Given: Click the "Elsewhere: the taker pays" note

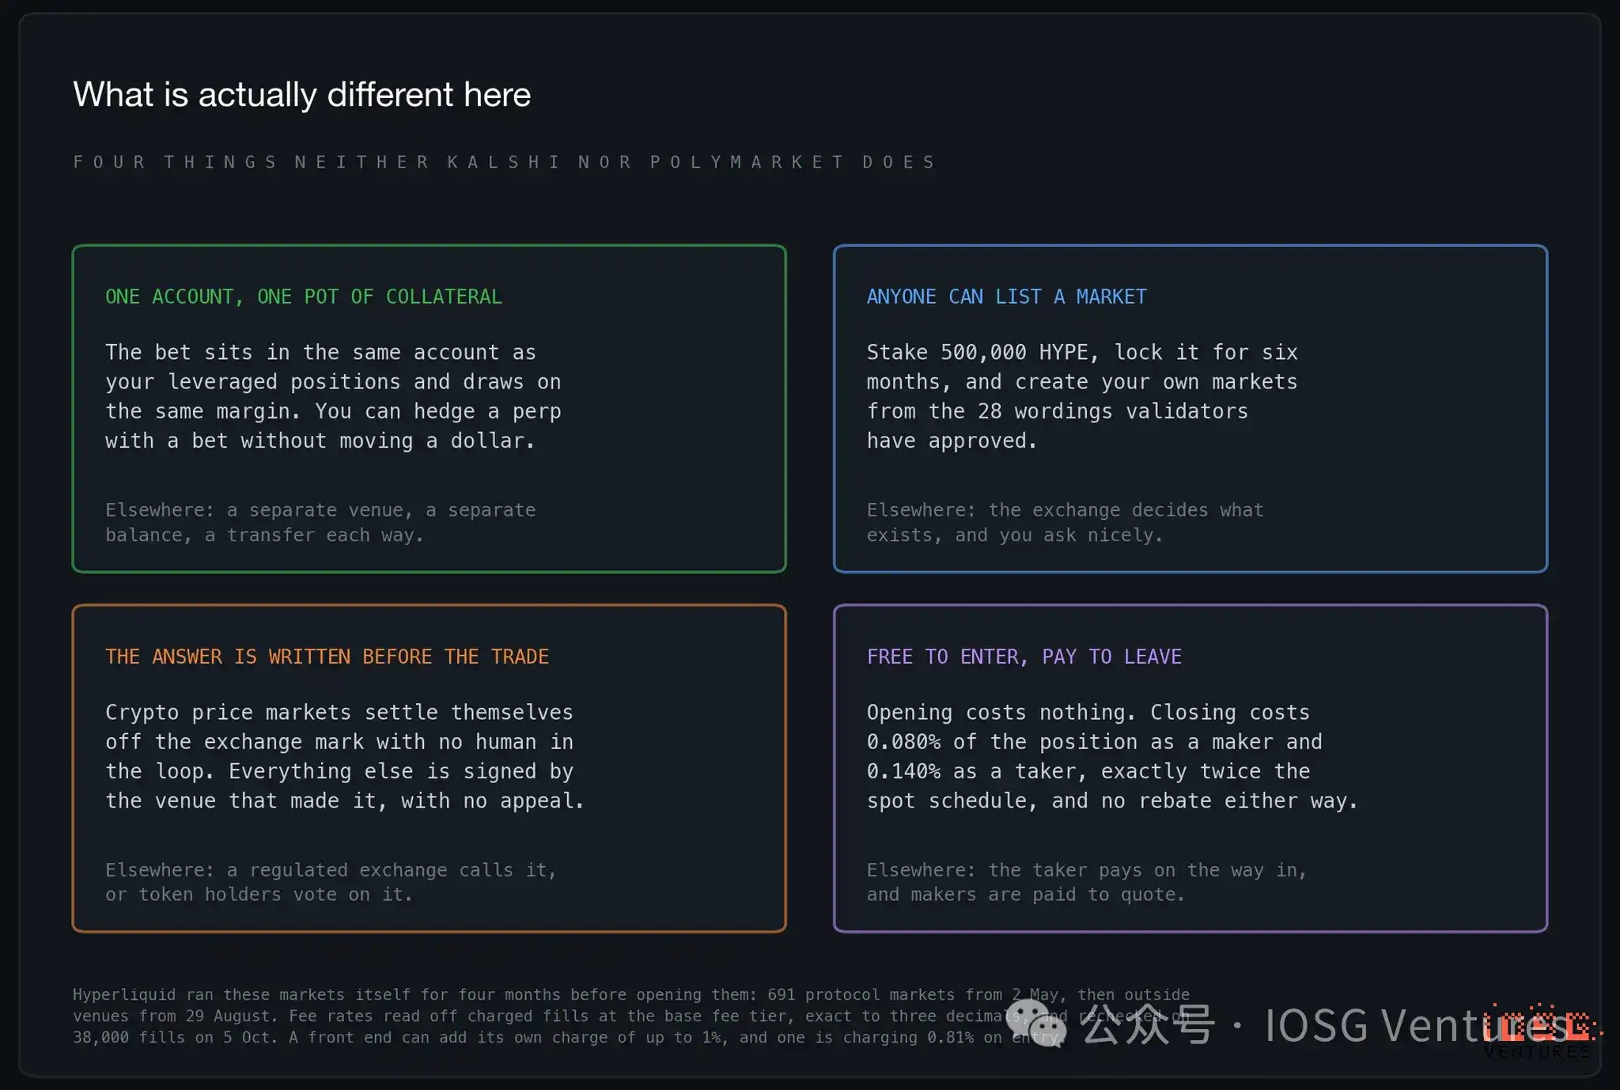Looking at the screenshot, I should pos(1086,882).
